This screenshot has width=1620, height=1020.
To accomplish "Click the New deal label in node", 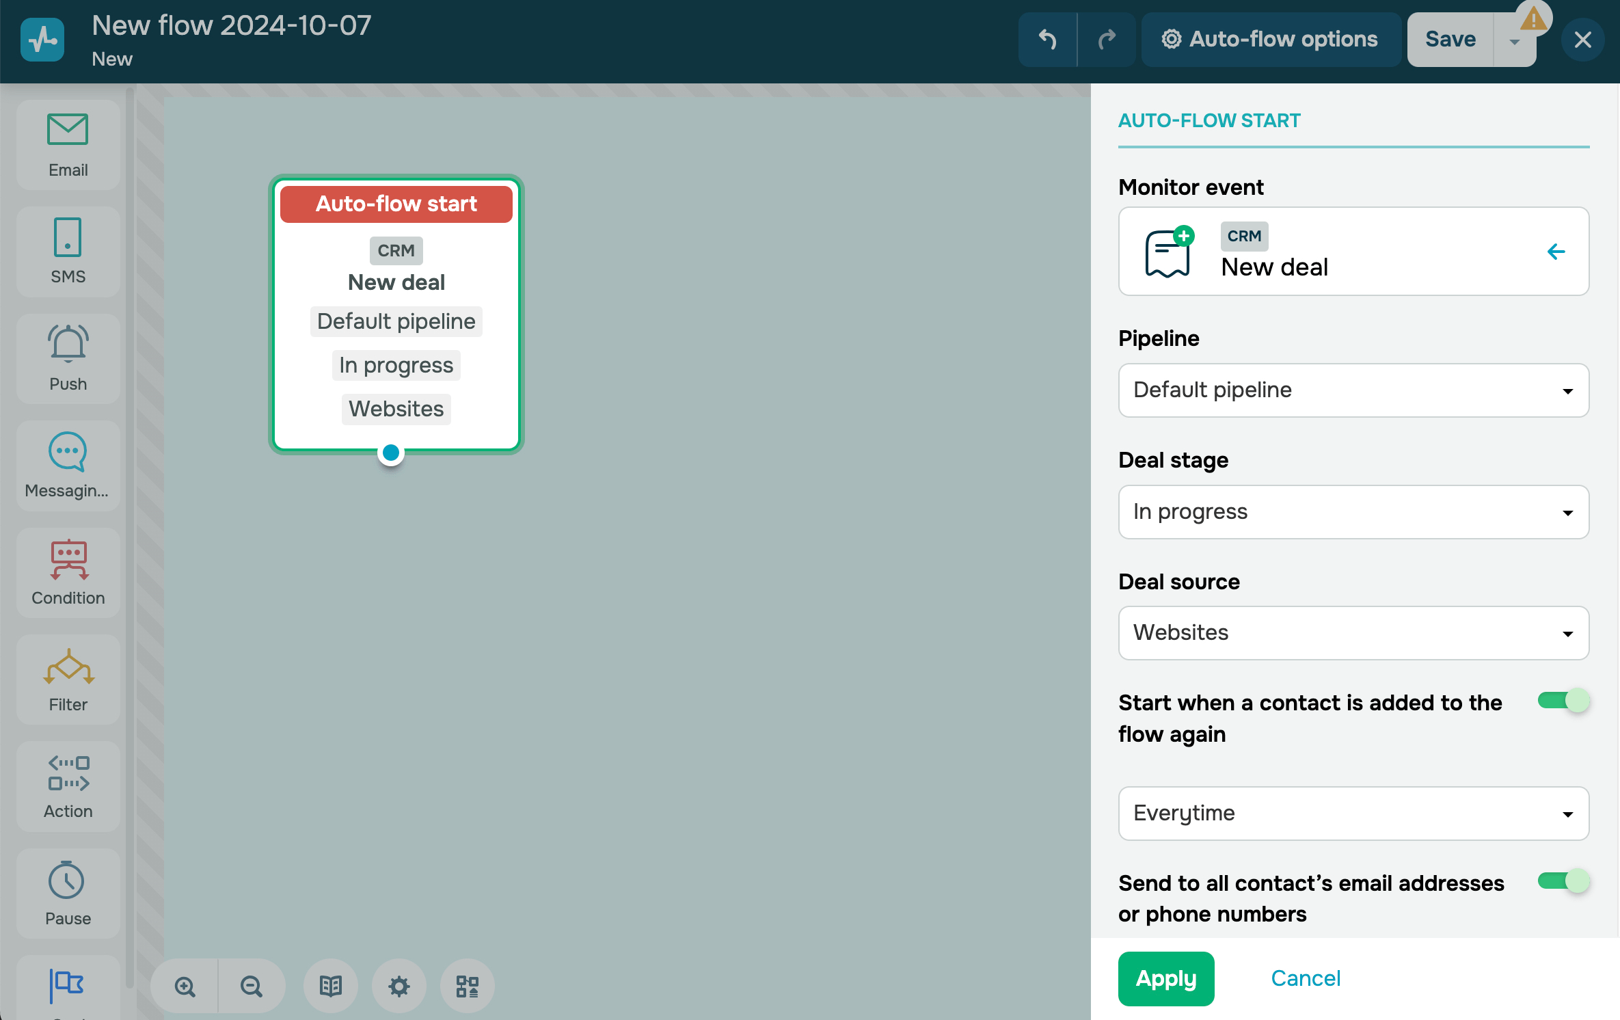I will pyautogui.click(x=396, y=282).
